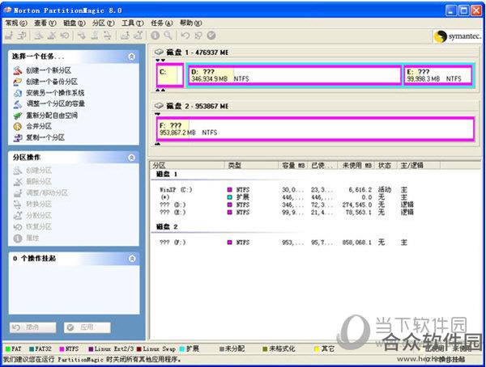Click the NTFS legend color swatch

(62, 349)
